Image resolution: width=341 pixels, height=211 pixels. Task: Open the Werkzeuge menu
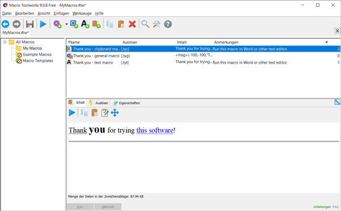click(82, 13)
